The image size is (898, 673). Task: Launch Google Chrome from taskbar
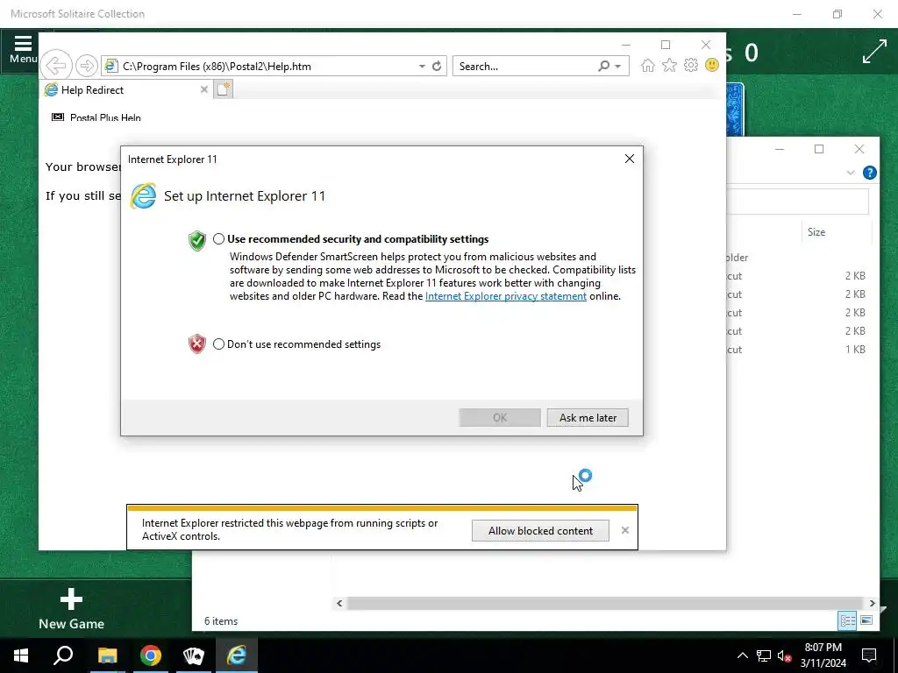pos(151,655)
